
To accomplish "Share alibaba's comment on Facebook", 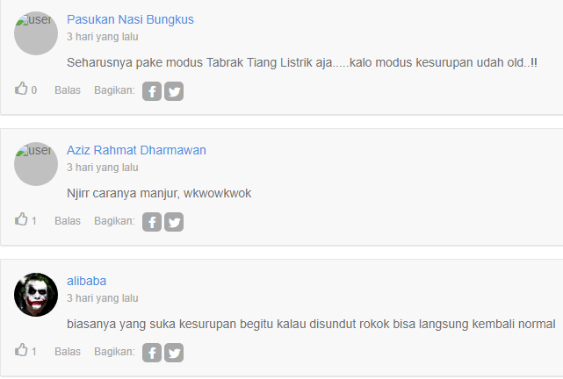I will [152, 353].
